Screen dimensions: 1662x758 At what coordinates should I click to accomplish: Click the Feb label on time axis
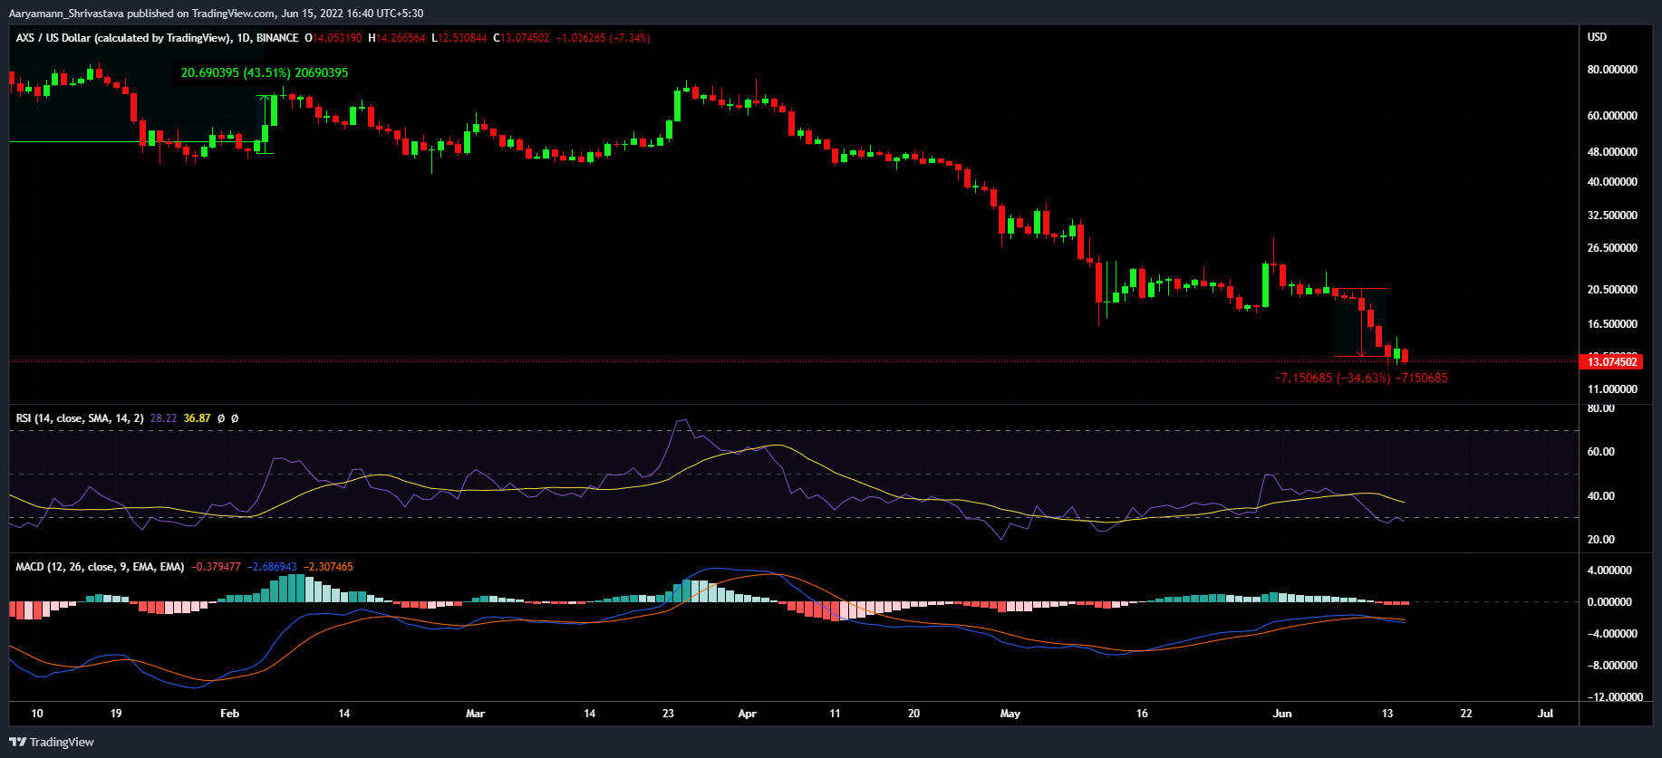(x=230, y=714)
